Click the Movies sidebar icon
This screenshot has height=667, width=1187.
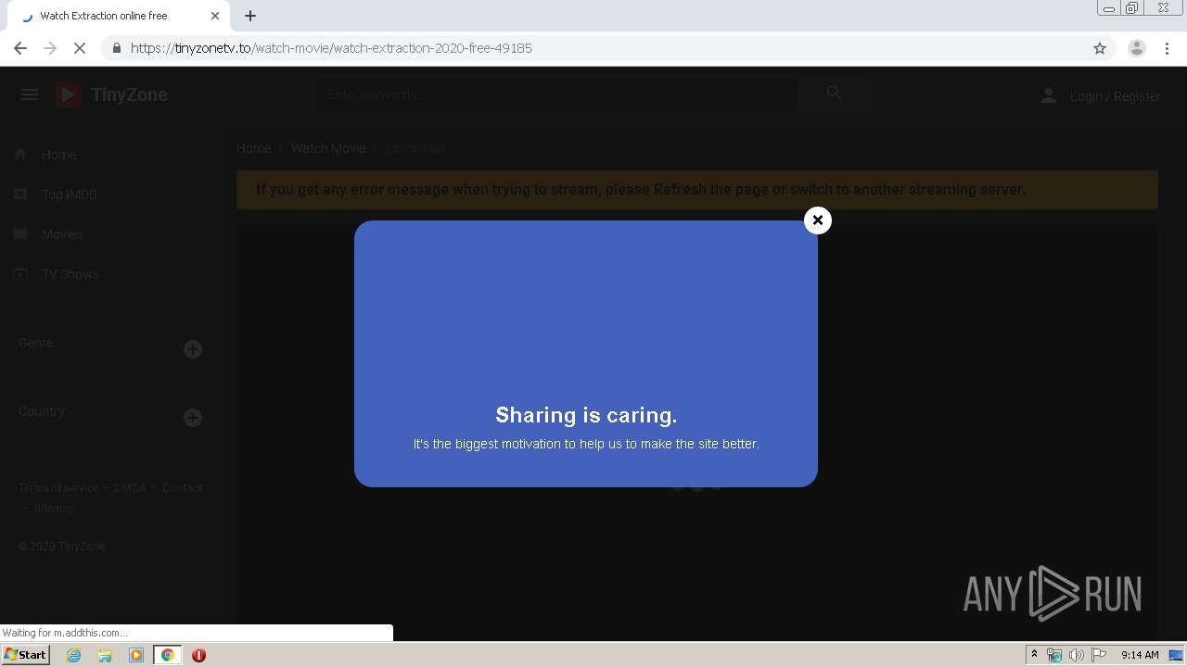(20, 233)
